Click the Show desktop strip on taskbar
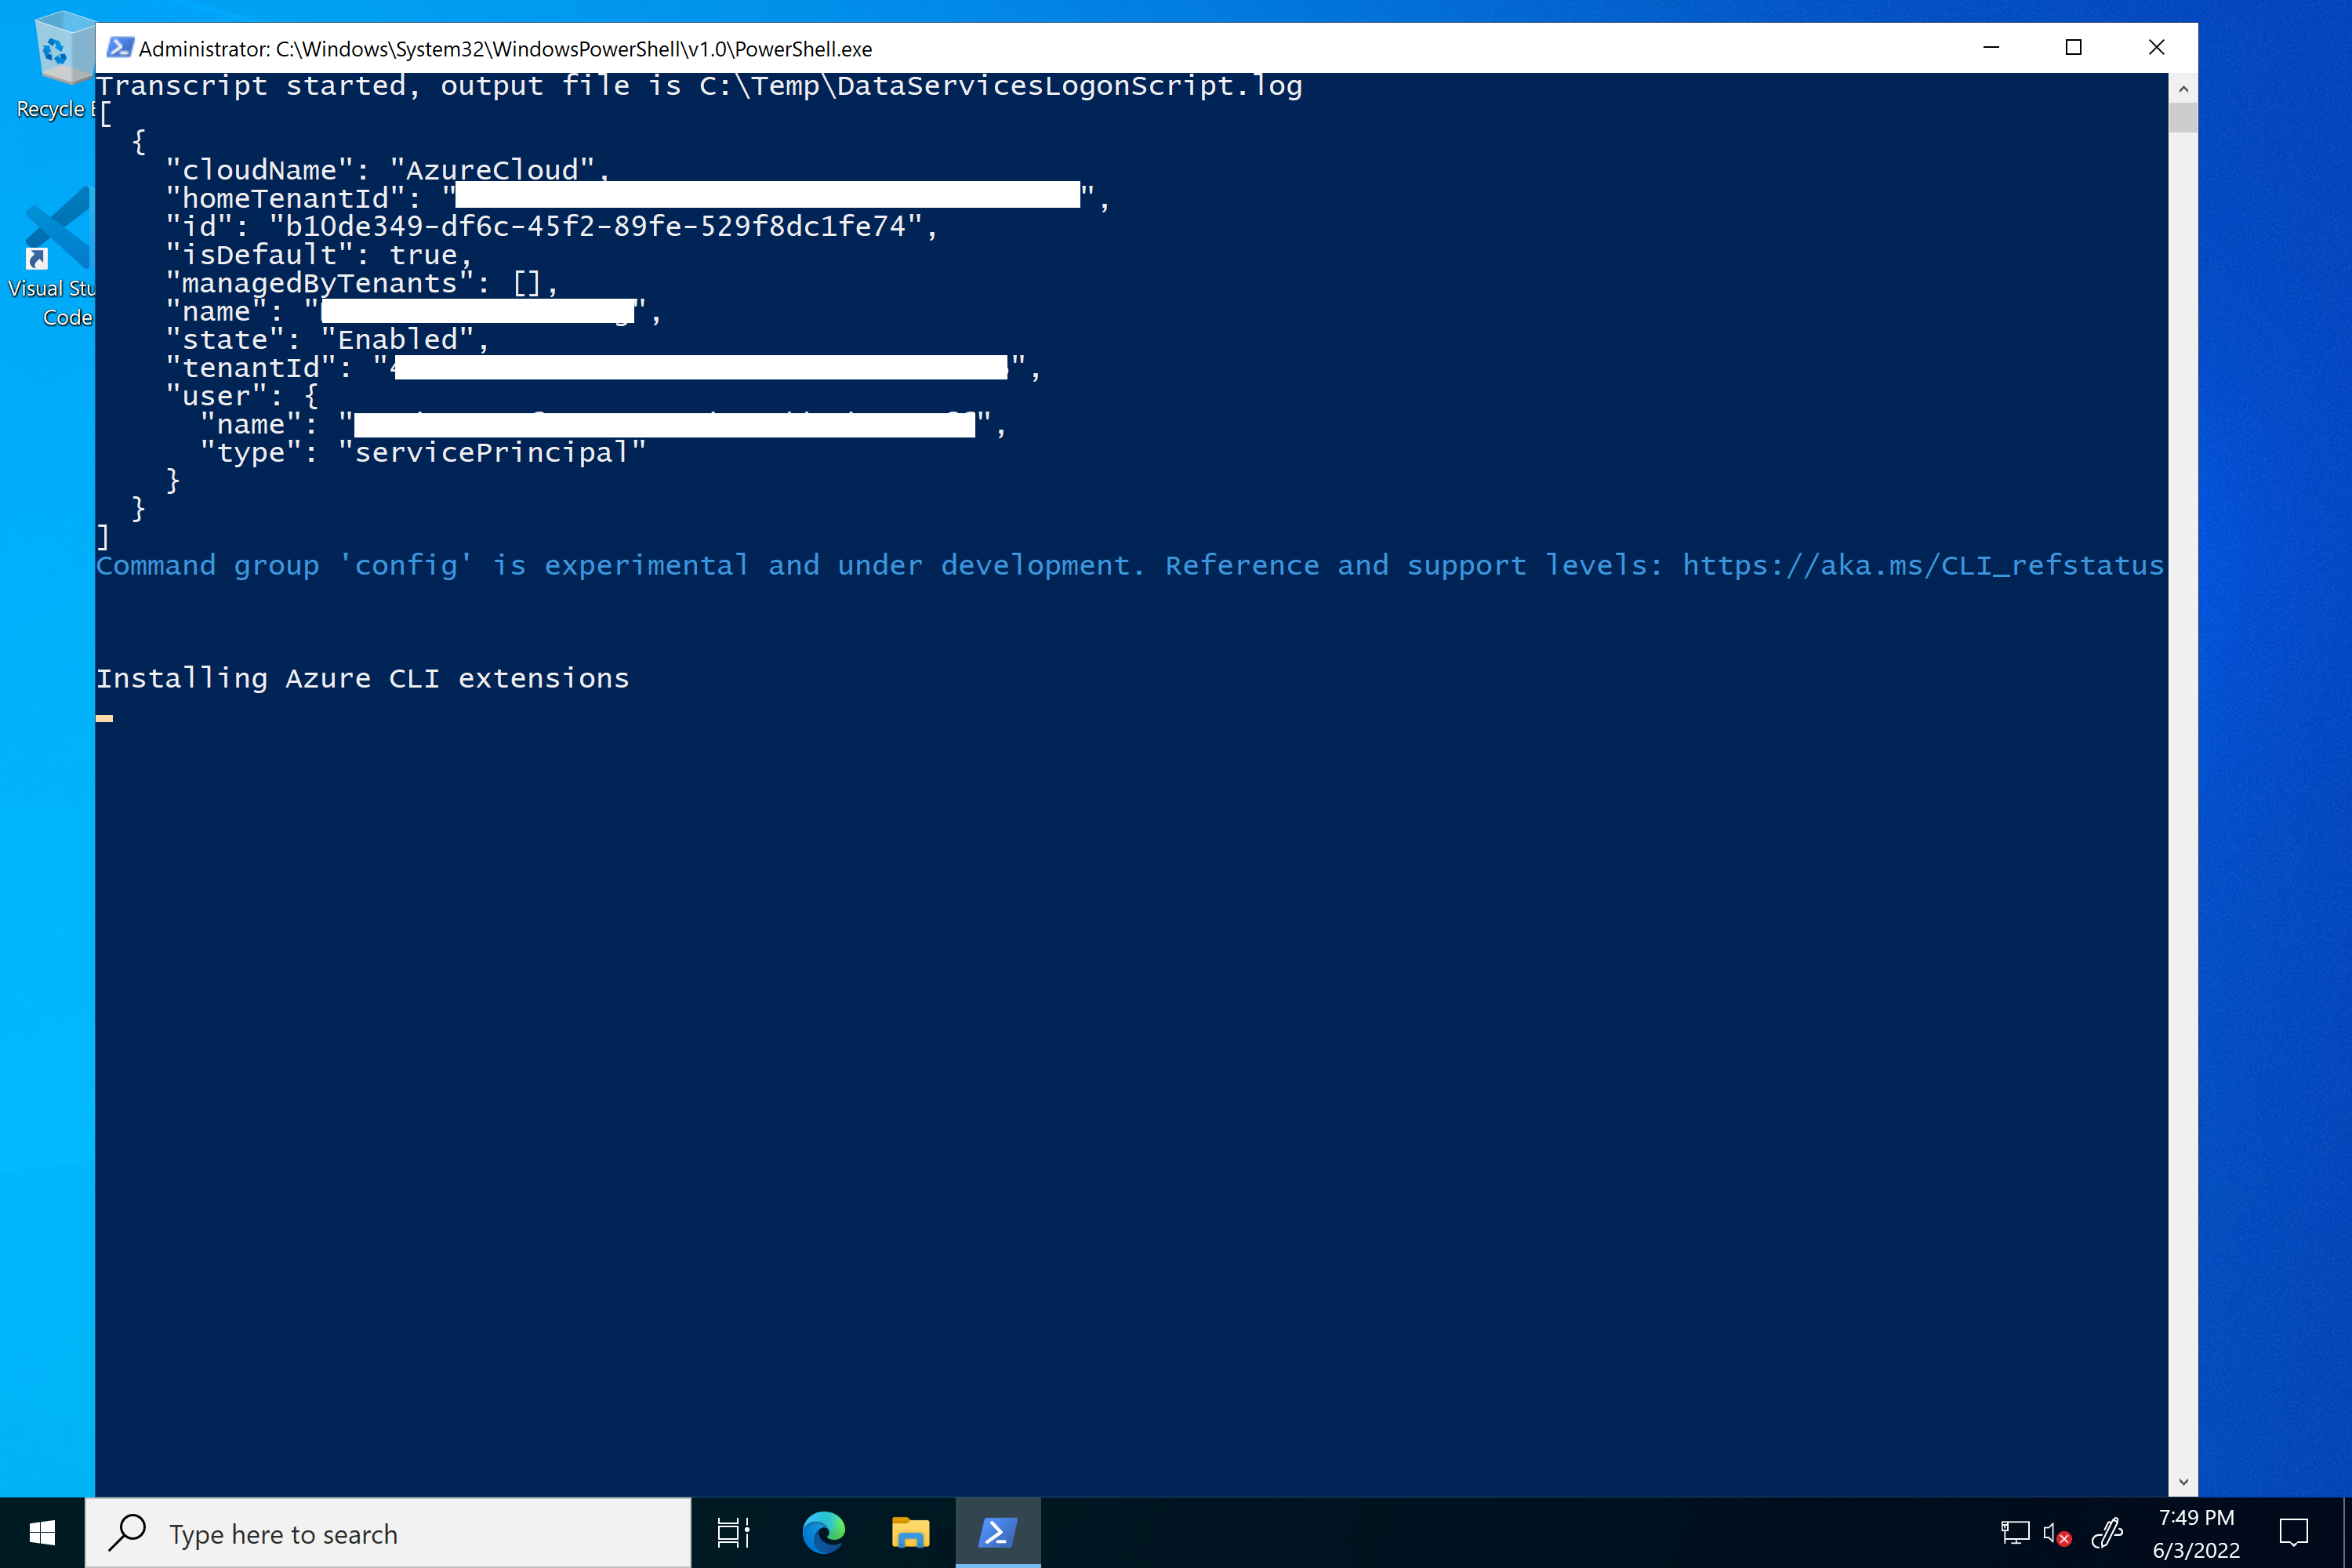 coord(2347,1533)
